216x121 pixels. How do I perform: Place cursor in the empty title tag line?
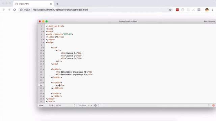(55, 37)
